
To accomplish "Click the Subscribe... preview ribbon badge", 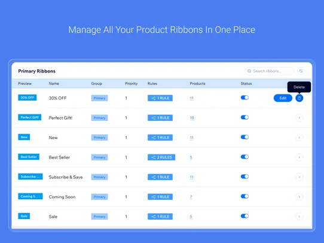I will click(x=30, y=177).
